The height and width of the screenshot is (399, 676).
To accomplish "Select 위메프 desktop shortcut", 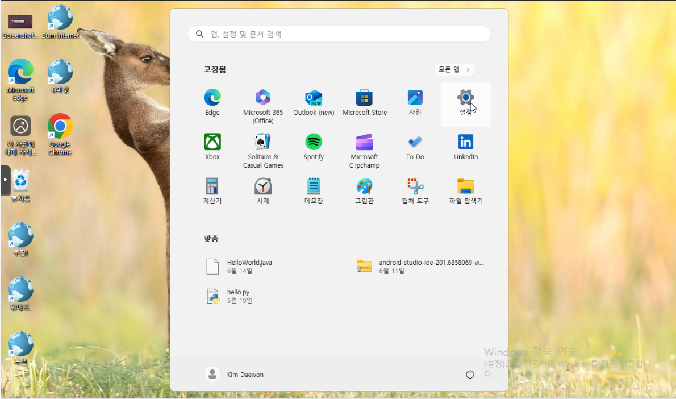I will [20, 294].
